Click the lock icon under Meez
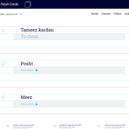This screenshot has height=129, width=129. (36, 104)
